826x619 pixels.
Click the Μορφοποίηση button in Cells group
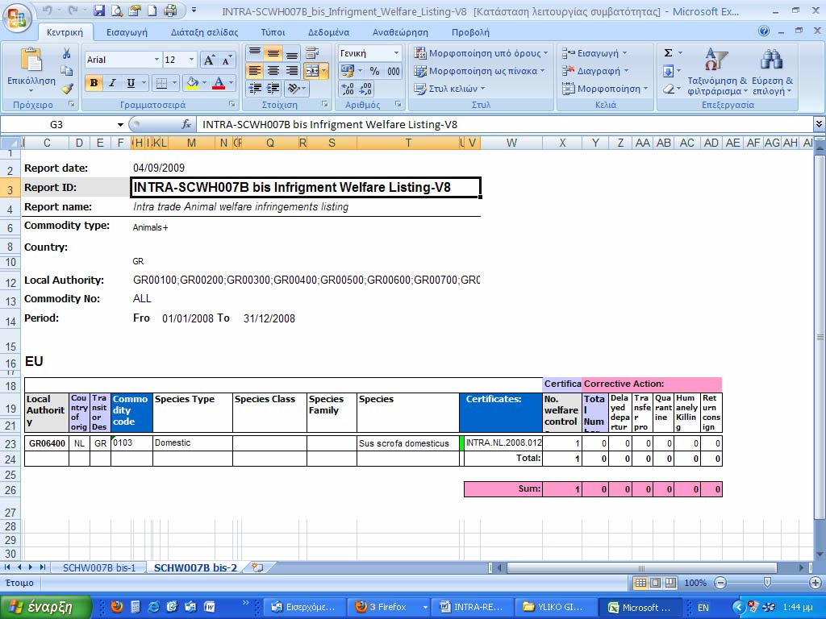coord(605,89)
